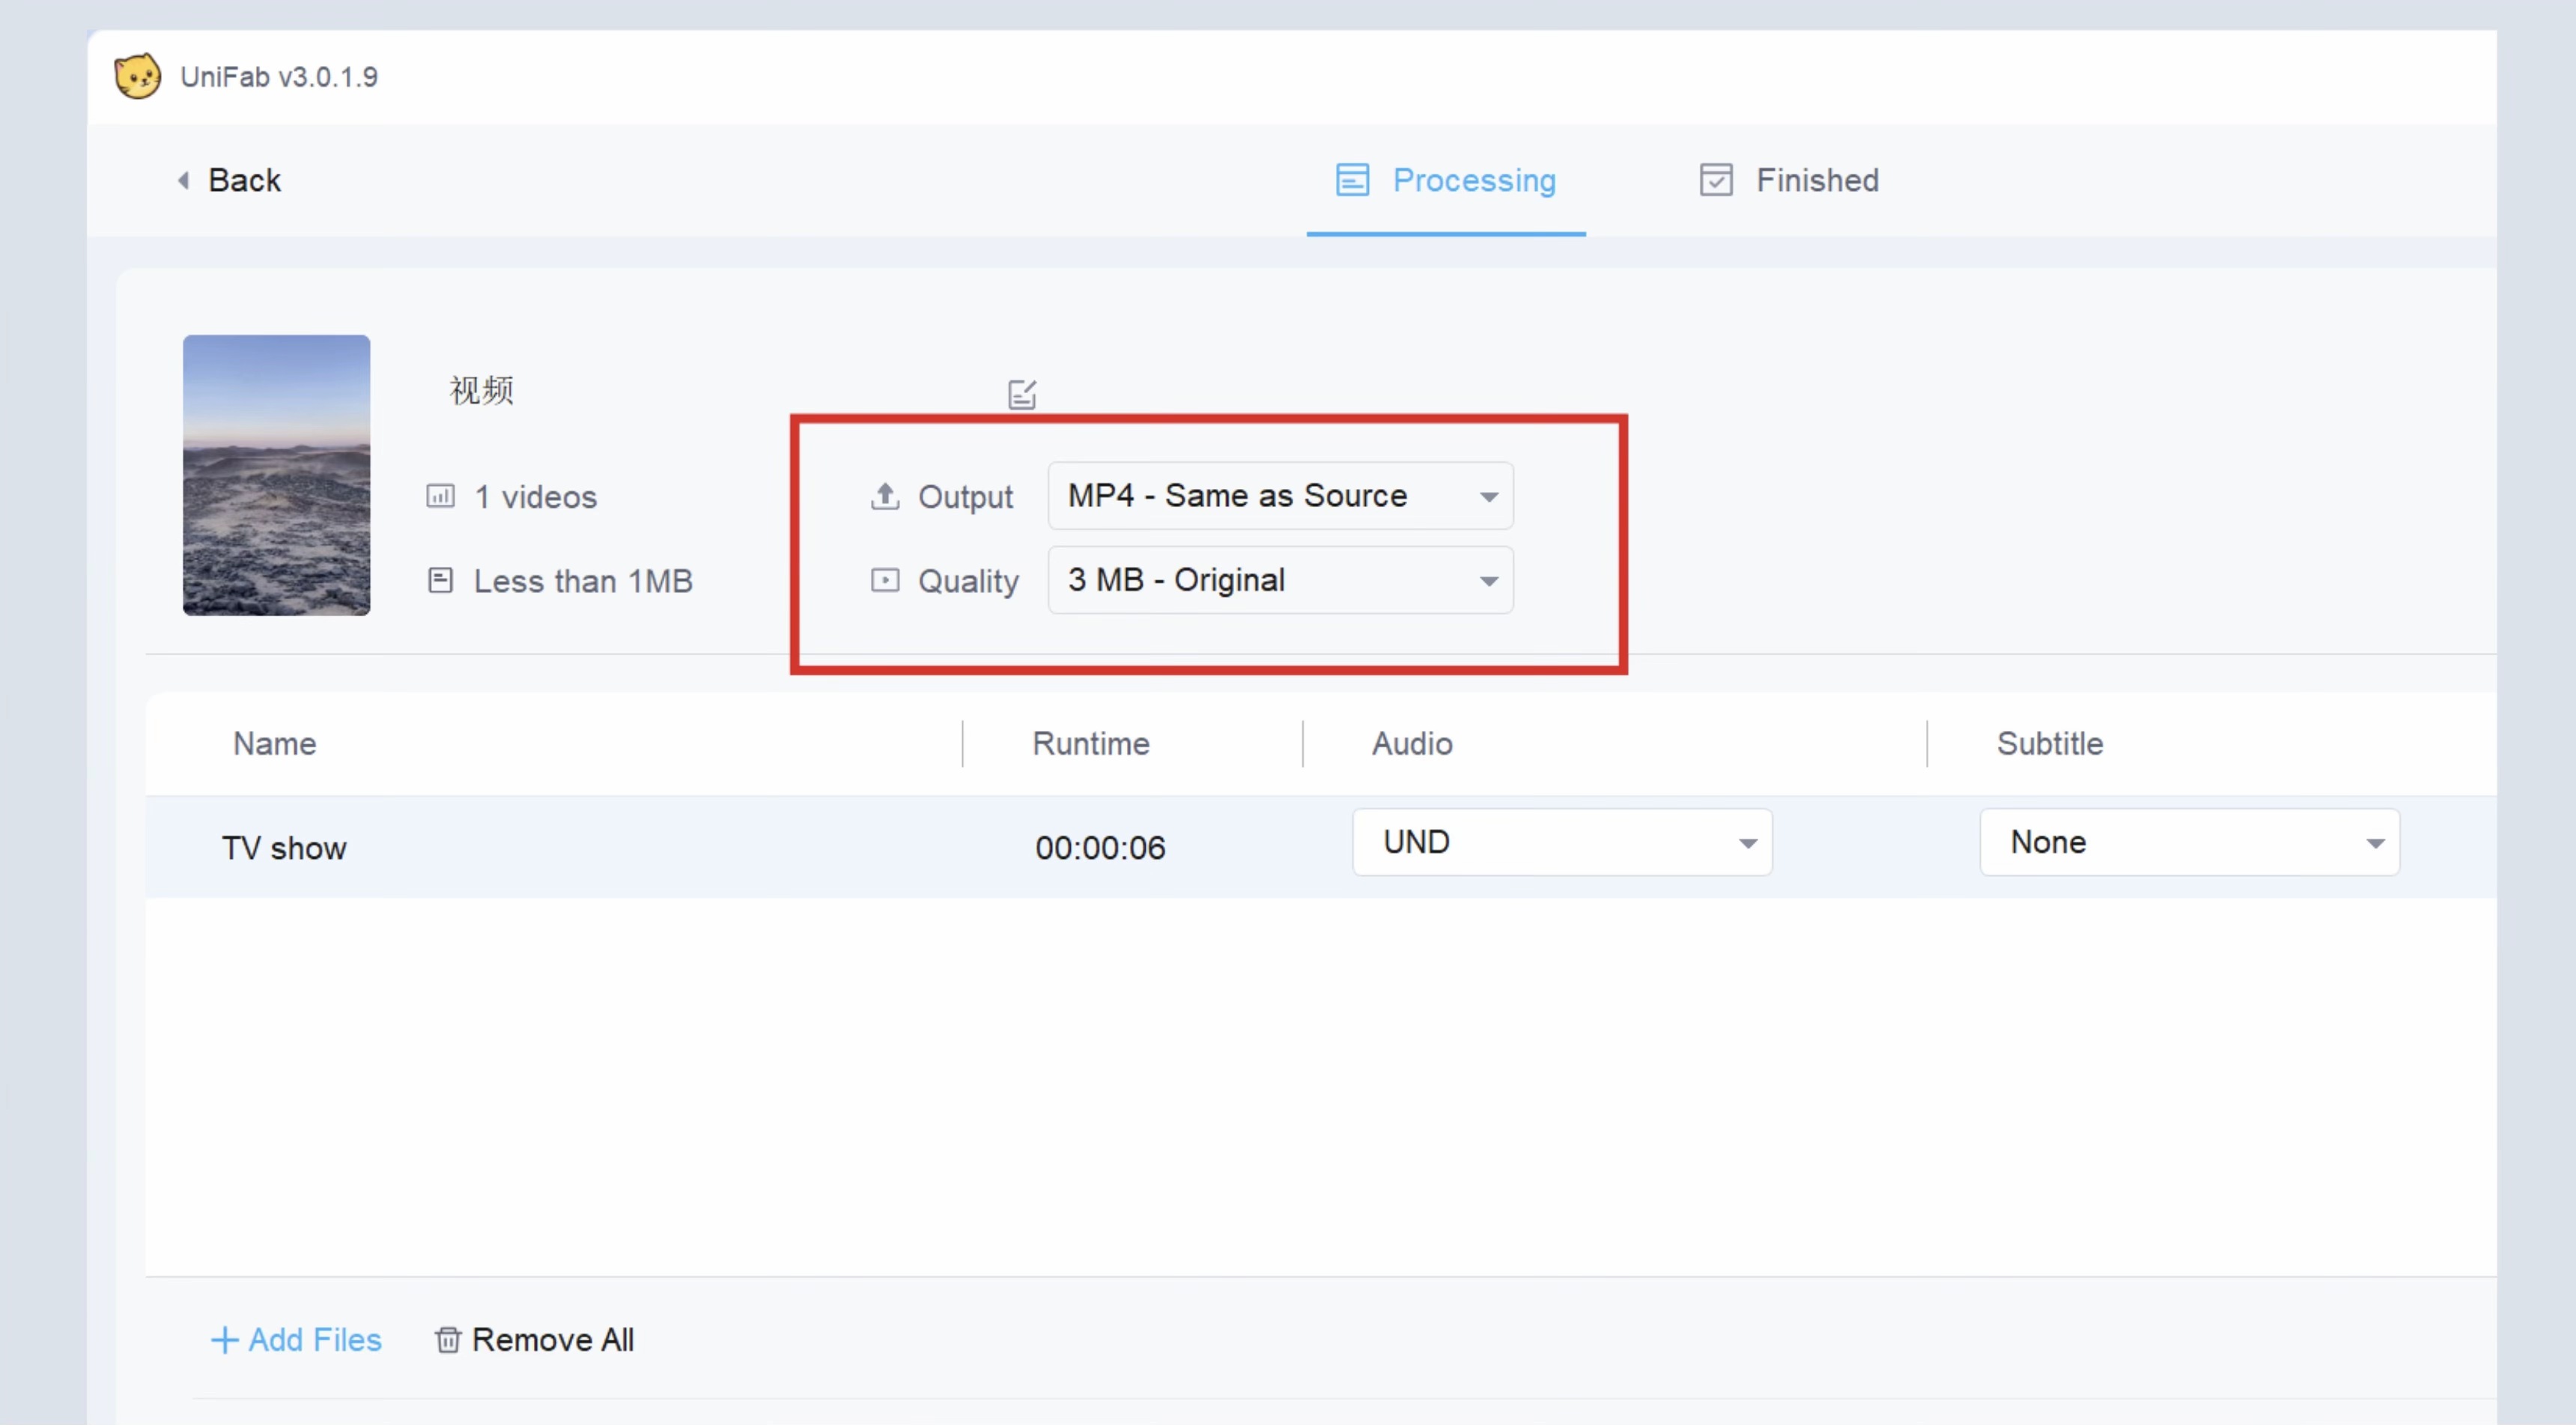Screen dimensions: 2576x1425
Task: Click the UniFab cat logo icon
Action: point(137,76)
